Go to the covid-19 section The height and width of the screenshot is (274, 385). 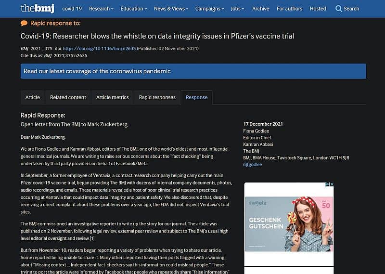pyautogui.click(x=72, y=9)
